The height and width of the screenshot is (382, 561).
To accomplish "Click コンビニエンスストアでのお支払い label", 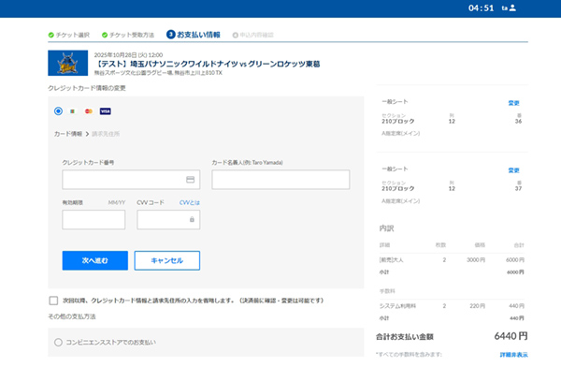I will click(x=111, y=343).
